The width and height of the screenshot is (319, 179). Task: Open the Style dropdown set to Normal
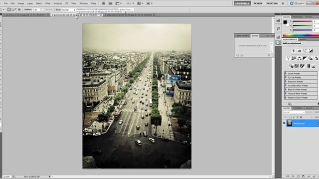[69, 10]
